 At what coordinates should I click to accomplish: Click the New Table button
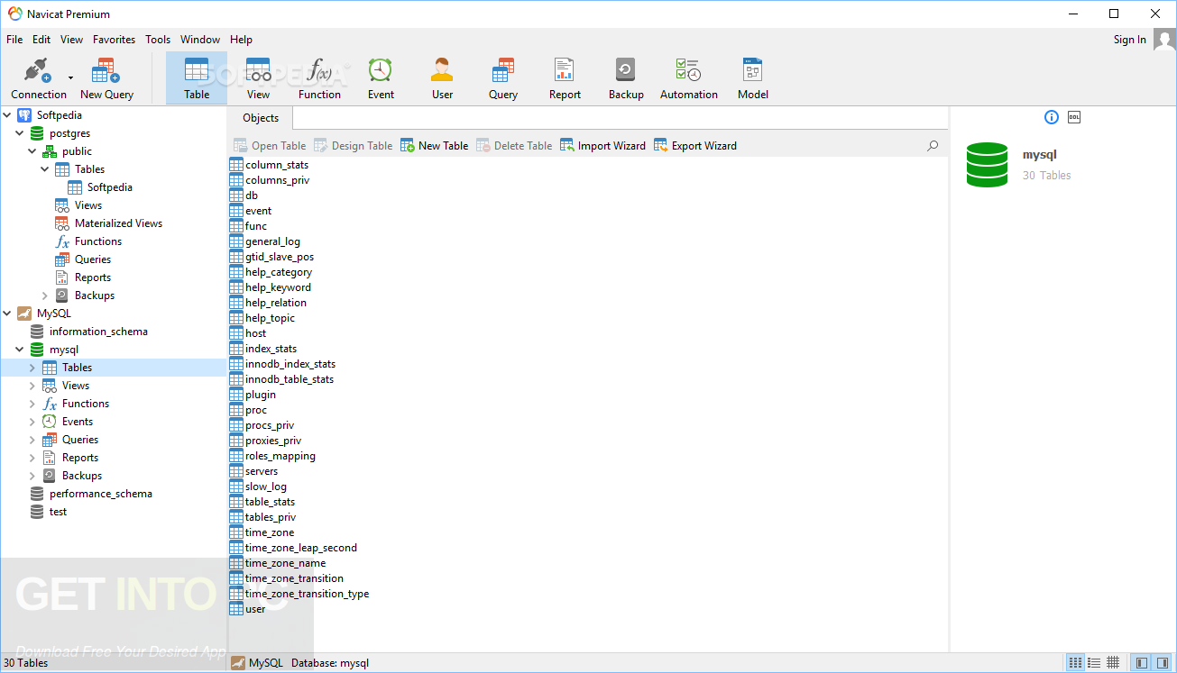(434, 145)
